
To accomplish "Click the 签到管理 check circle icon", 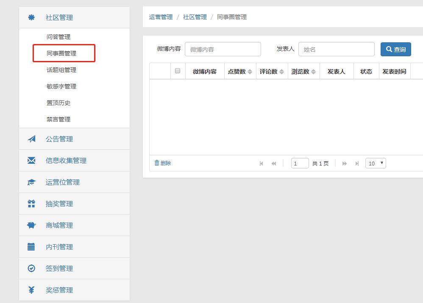I will [31, 268].
